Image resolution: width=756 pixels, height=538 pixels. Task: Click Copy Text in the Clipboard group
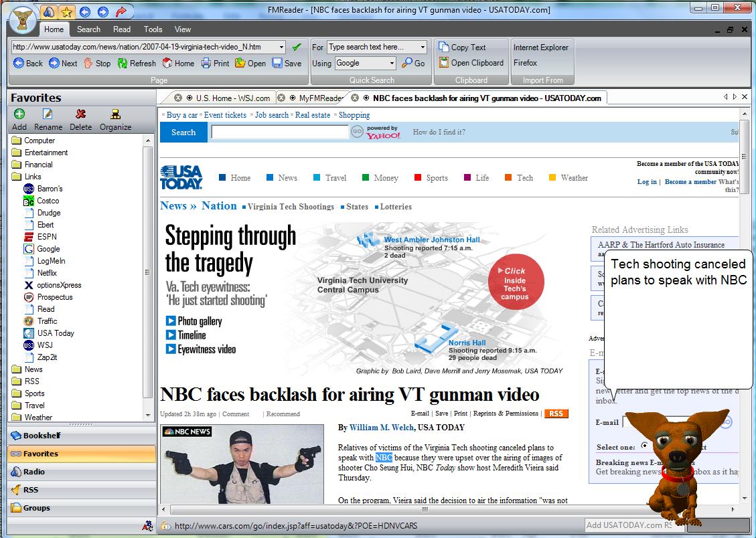point(462,48)
